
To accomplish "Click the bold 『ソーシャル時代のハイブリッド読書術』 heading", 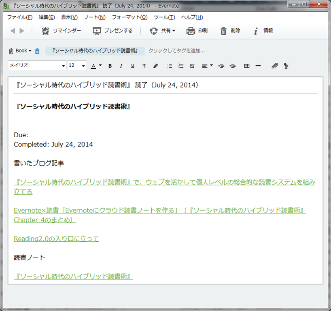I will pos(73,107).
